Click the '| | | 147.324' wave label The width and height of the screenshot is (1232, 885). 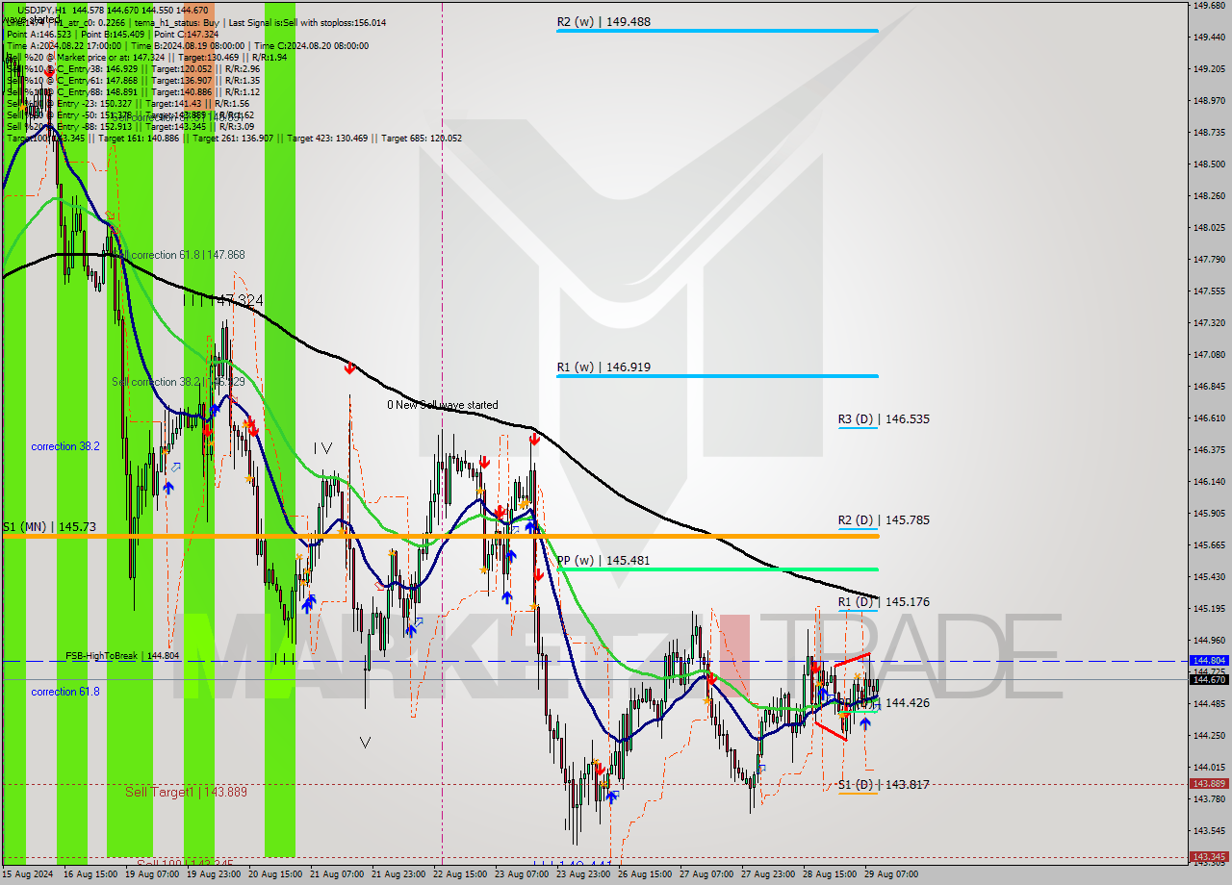pyautogui.click(x=223, y=300)
